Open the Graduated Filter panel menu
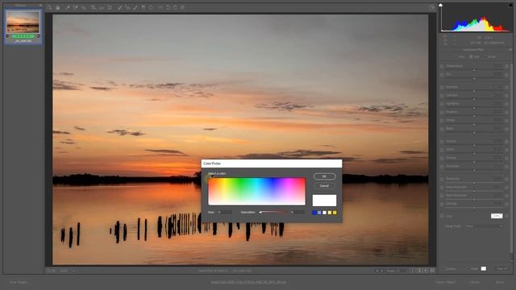Viewport: 516px width, 290px height. pyautogui.click(x=510, y=50)
